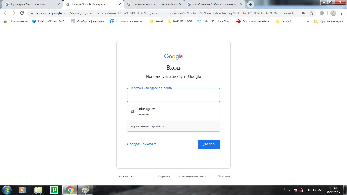The image size is (347, 195).
Task: Open the Windows Start menu
Action: pyautogui.click(x=7, y=190)
